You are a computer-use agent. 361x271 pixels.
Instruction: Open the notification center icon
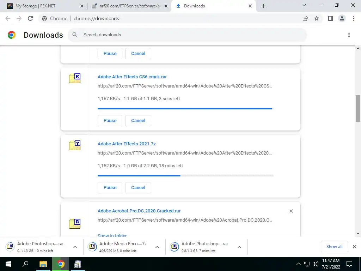click(349, 264)
